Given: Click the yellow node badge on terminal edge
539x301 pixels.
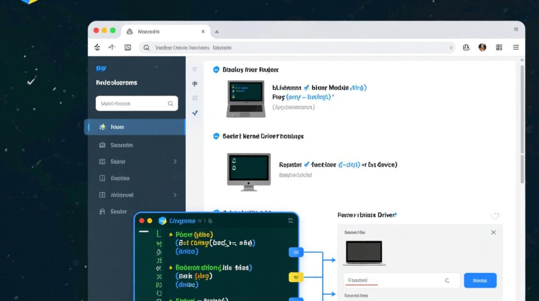Looking at the screenshot, I should point(296,277).
